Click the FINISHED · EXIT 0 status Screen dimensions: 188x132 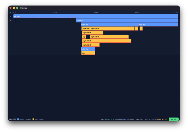(x=143, y=119)
